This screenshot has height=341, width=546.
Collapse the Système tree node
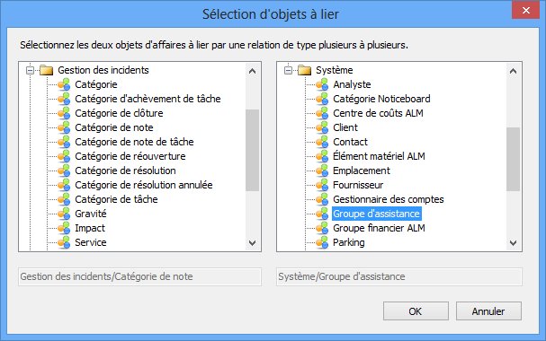pos(289,71)
